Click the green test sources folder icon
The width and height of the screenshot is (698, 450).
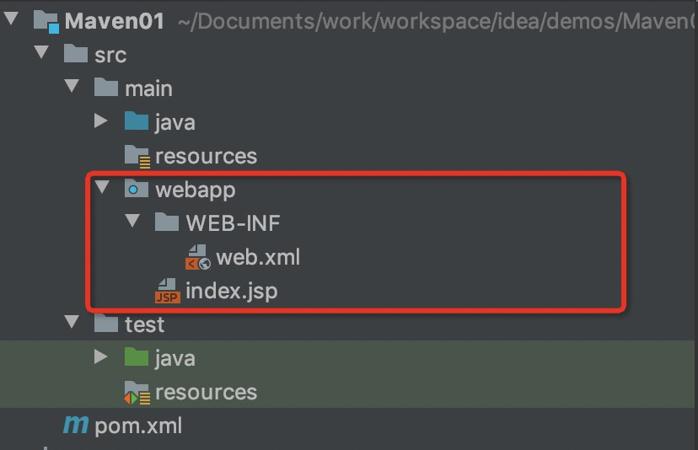137,357
